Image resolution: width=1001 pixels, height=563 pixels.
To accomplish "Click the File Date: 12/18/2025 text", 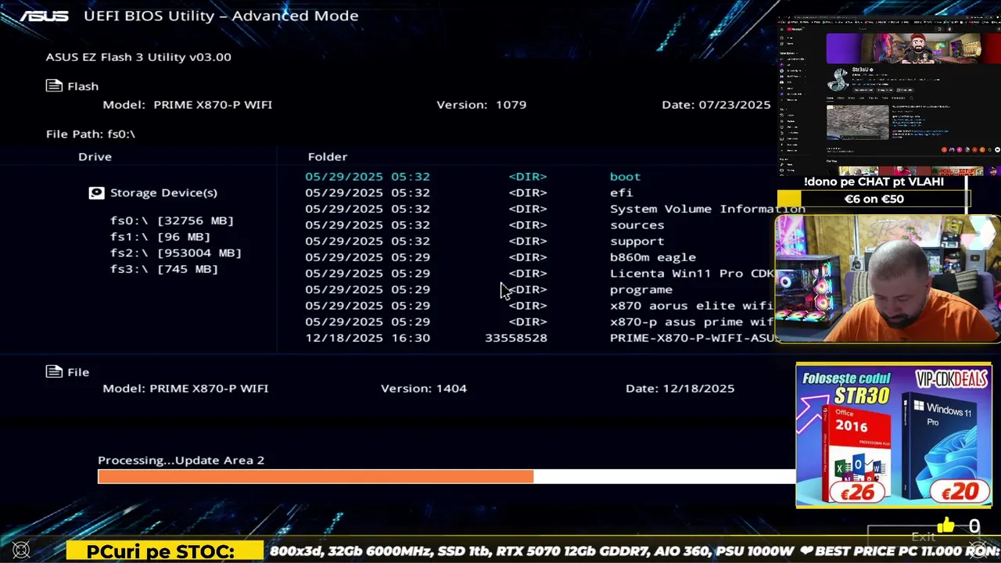I will [x=680, y=388].
